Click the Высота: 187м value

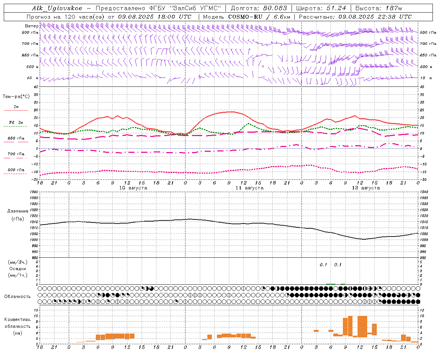[378, 8]
